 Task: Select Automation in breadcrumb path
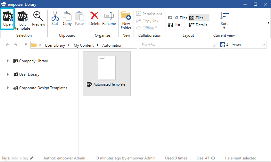pos(112,45)
